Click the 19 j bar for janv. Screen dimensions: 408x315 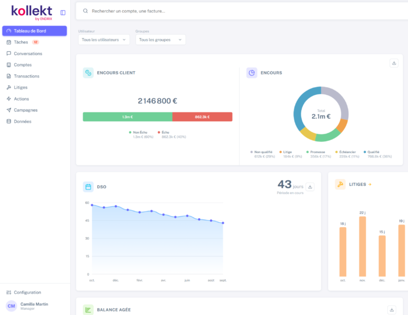[x=402, y=251]
